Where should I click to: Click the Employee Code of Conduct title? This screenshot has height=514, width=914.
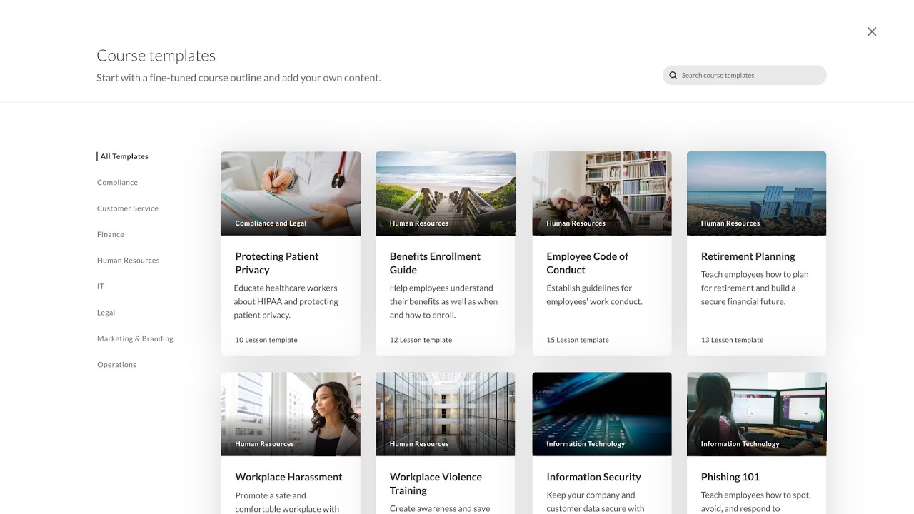(588, 263)
